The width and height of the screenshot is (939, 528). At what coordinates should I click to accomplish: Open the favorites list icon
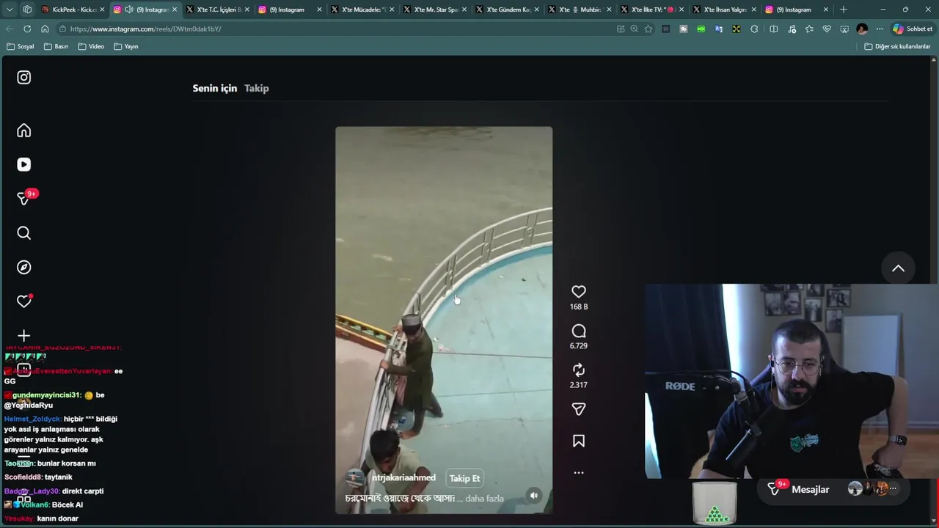coord(809,29)
